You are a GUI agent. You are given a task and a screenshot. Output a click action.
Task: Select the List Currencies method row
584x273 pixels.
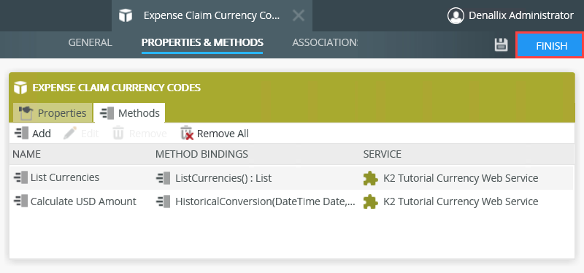coord(291,177)
